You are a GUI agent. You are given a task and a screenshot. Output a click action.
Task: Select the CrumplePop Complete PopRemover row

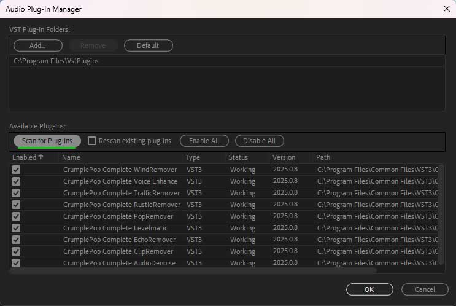(x=118, y=216)
